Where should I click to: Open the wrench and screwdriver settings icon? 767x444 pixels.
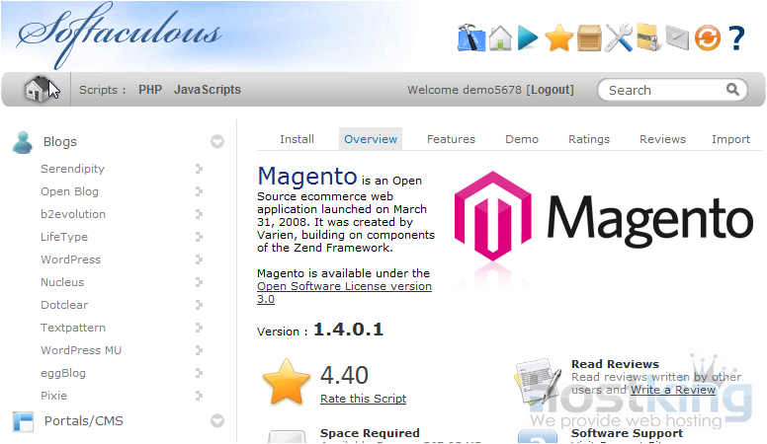point(619,38)
